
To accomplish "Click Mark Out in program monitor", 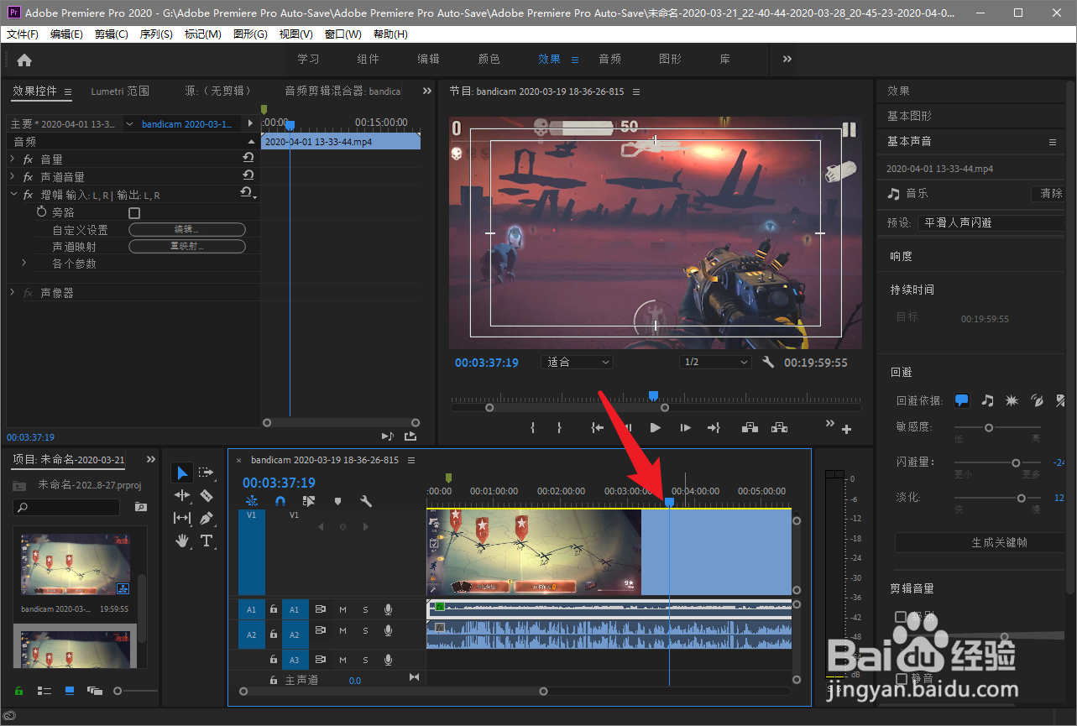I will tap(559, 428).
